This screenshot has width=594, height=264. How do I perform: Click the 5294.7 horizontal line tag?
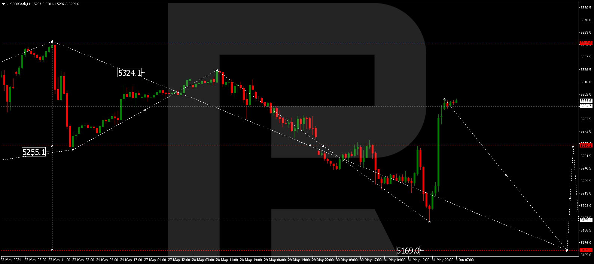pos(586,106)
